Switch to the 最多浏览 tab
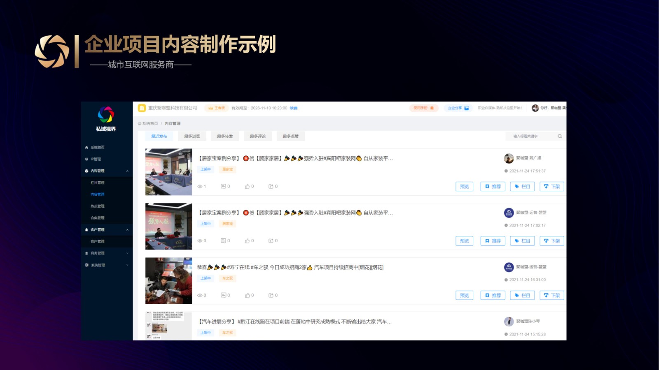 point(192,136)
